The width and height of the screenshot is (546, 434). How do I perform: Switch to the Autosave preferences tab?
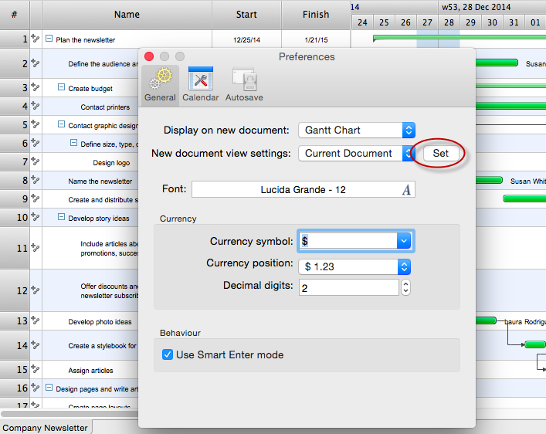[244, 85]
